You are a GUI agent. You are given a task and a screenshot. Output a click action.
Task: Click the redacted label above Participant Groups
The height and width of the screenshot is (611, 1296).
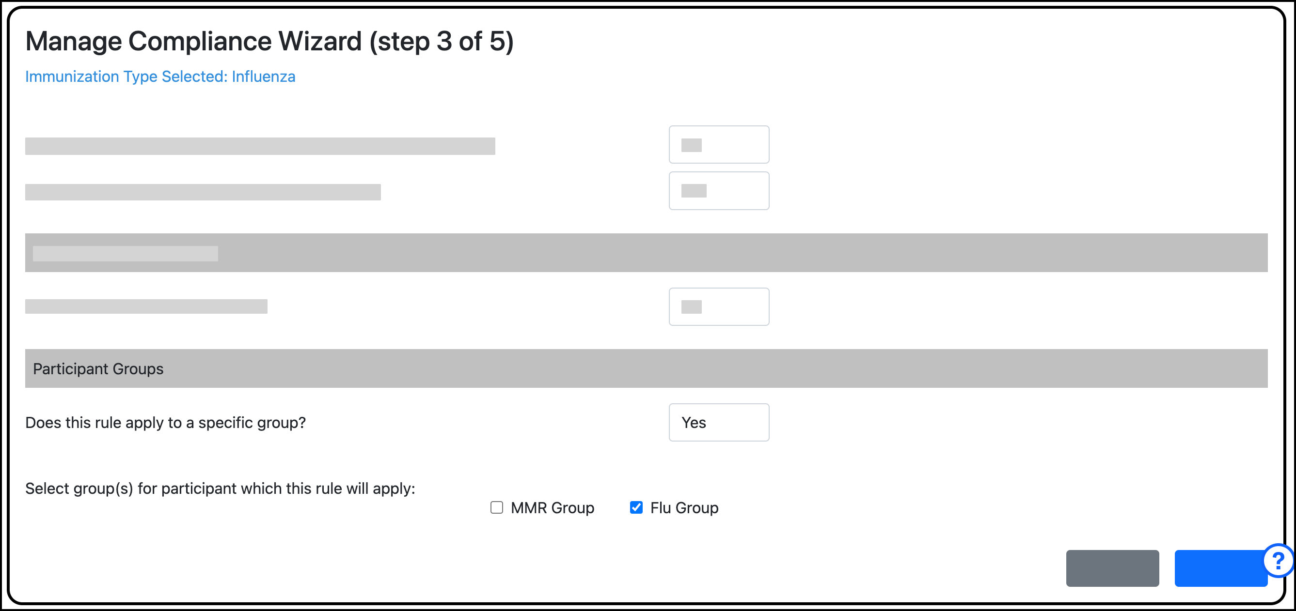point(147,306)
